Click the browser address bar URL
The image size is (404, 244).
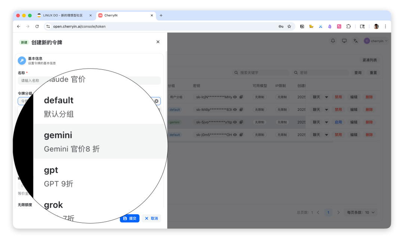pyautogui.click(x=79, y=26)
